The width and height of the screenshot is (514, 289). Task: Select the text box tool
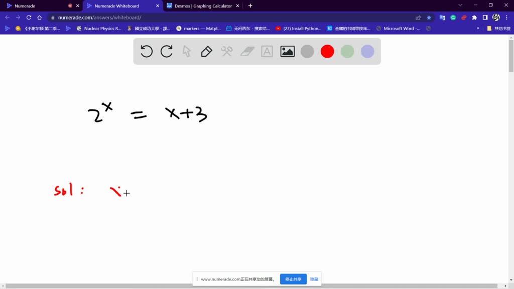click(x=267, y=52)
